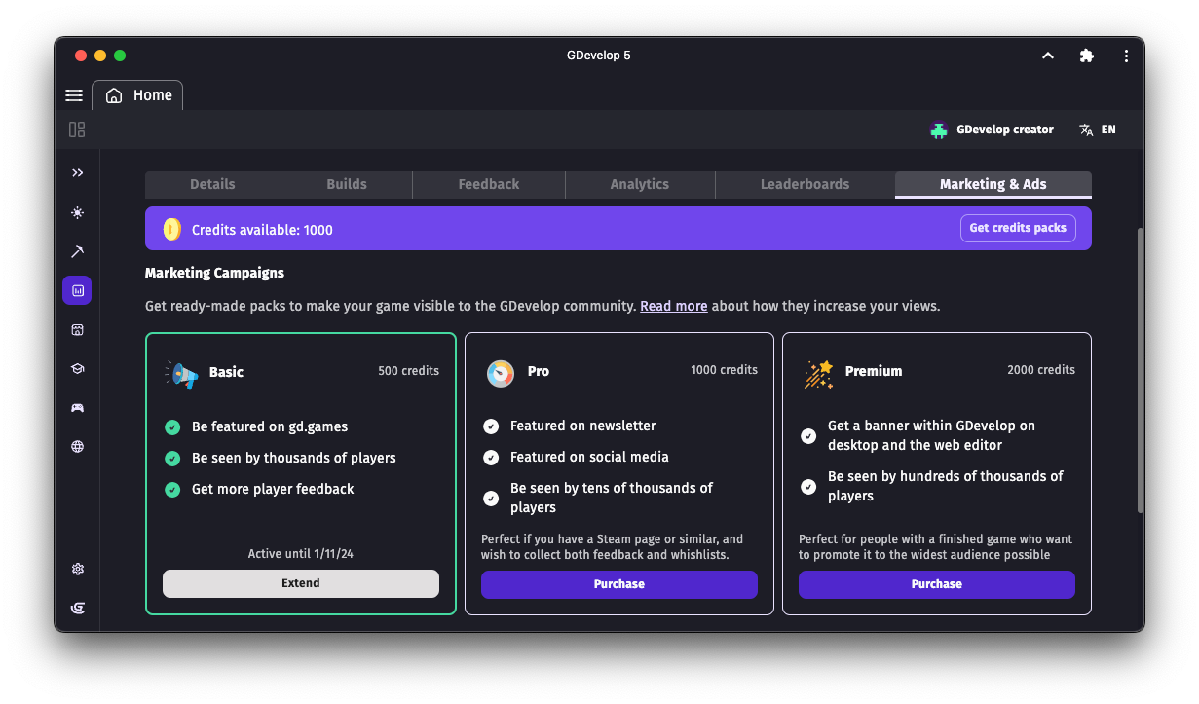Toggle the panel layout icon below Home tab
Image resolution: width=1199 pixels, height=704 pixels.
pos(77,130)
